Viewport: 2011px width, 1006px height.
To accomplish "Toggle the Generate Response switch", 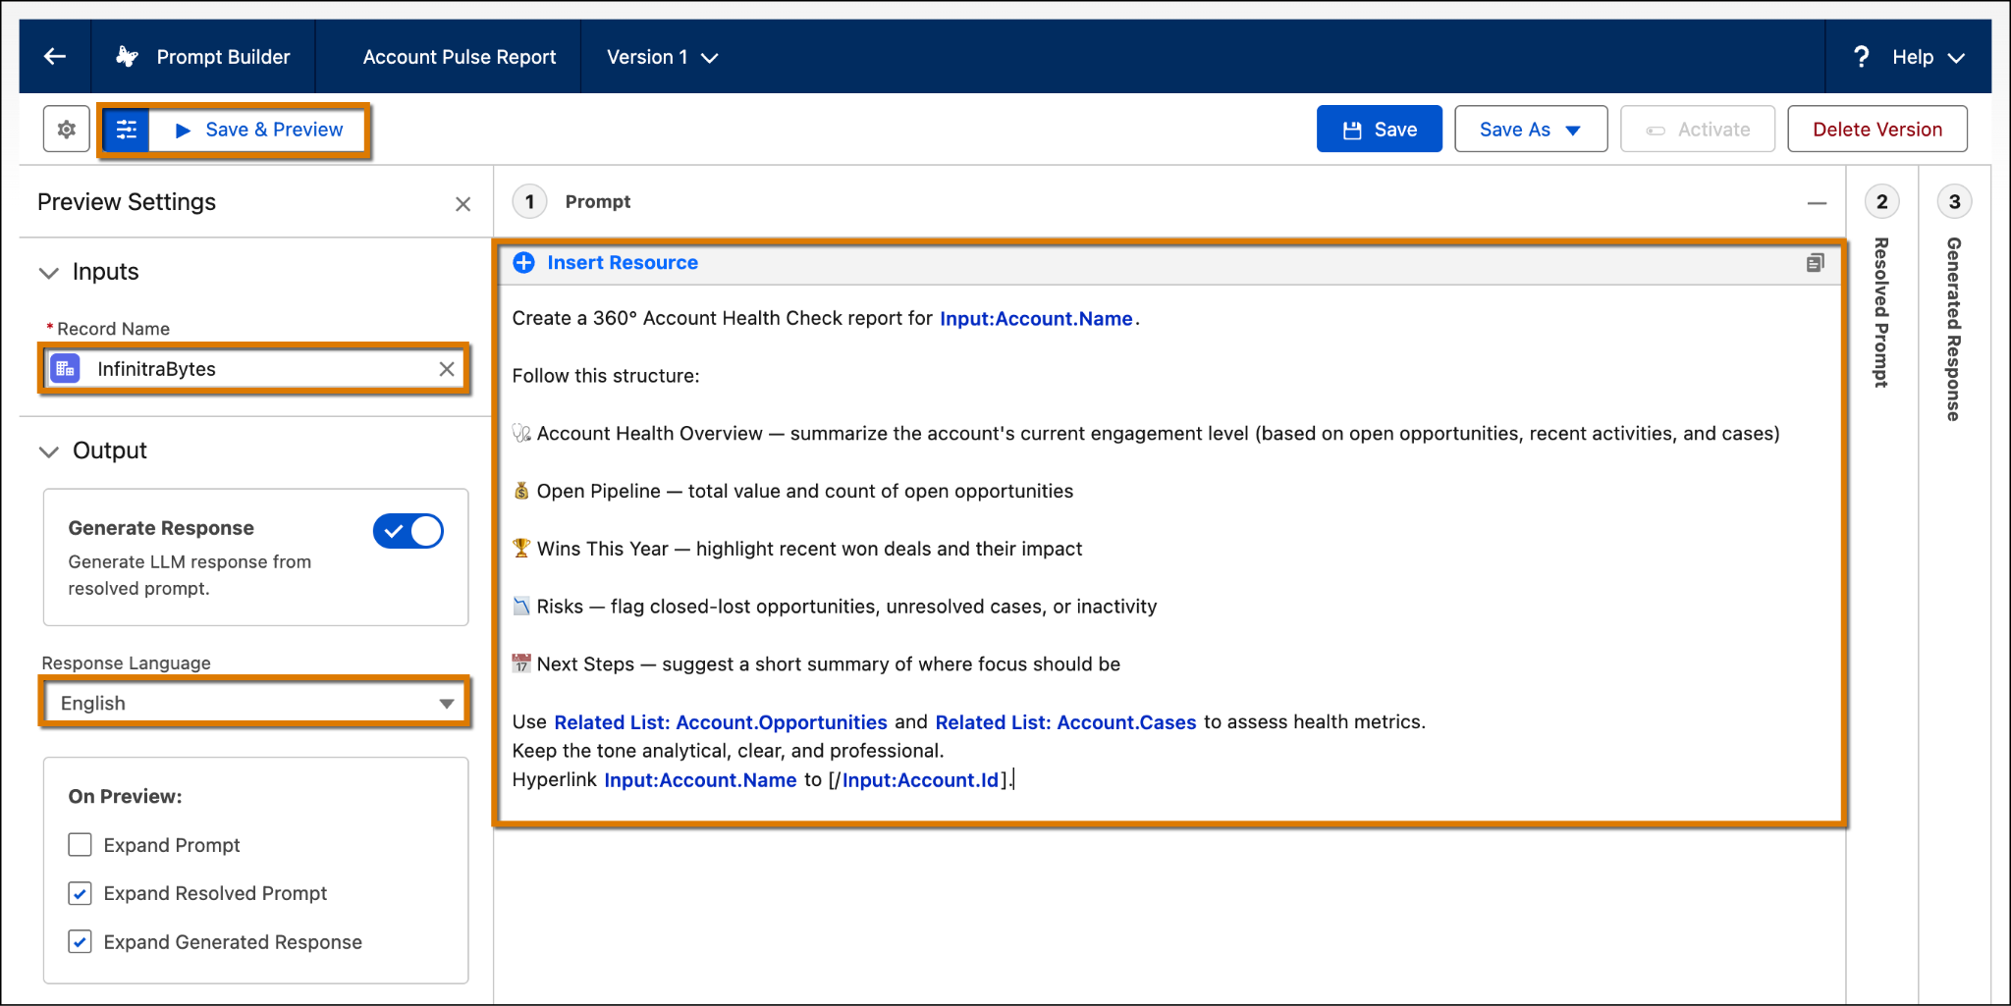I will pyautogui.click(x=408, y=531).
